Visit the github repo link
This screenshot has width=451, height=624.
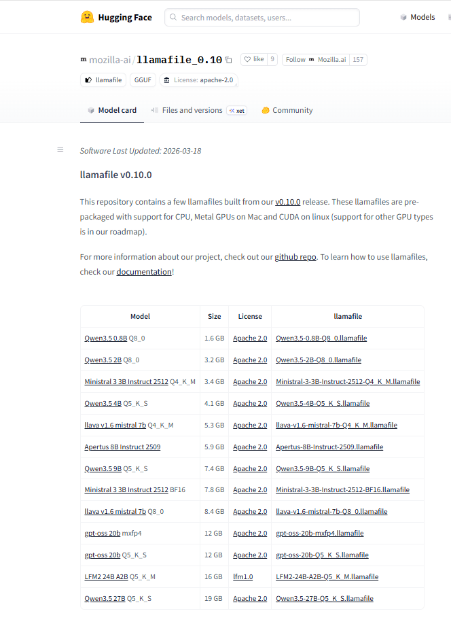[x=295, y=257]
